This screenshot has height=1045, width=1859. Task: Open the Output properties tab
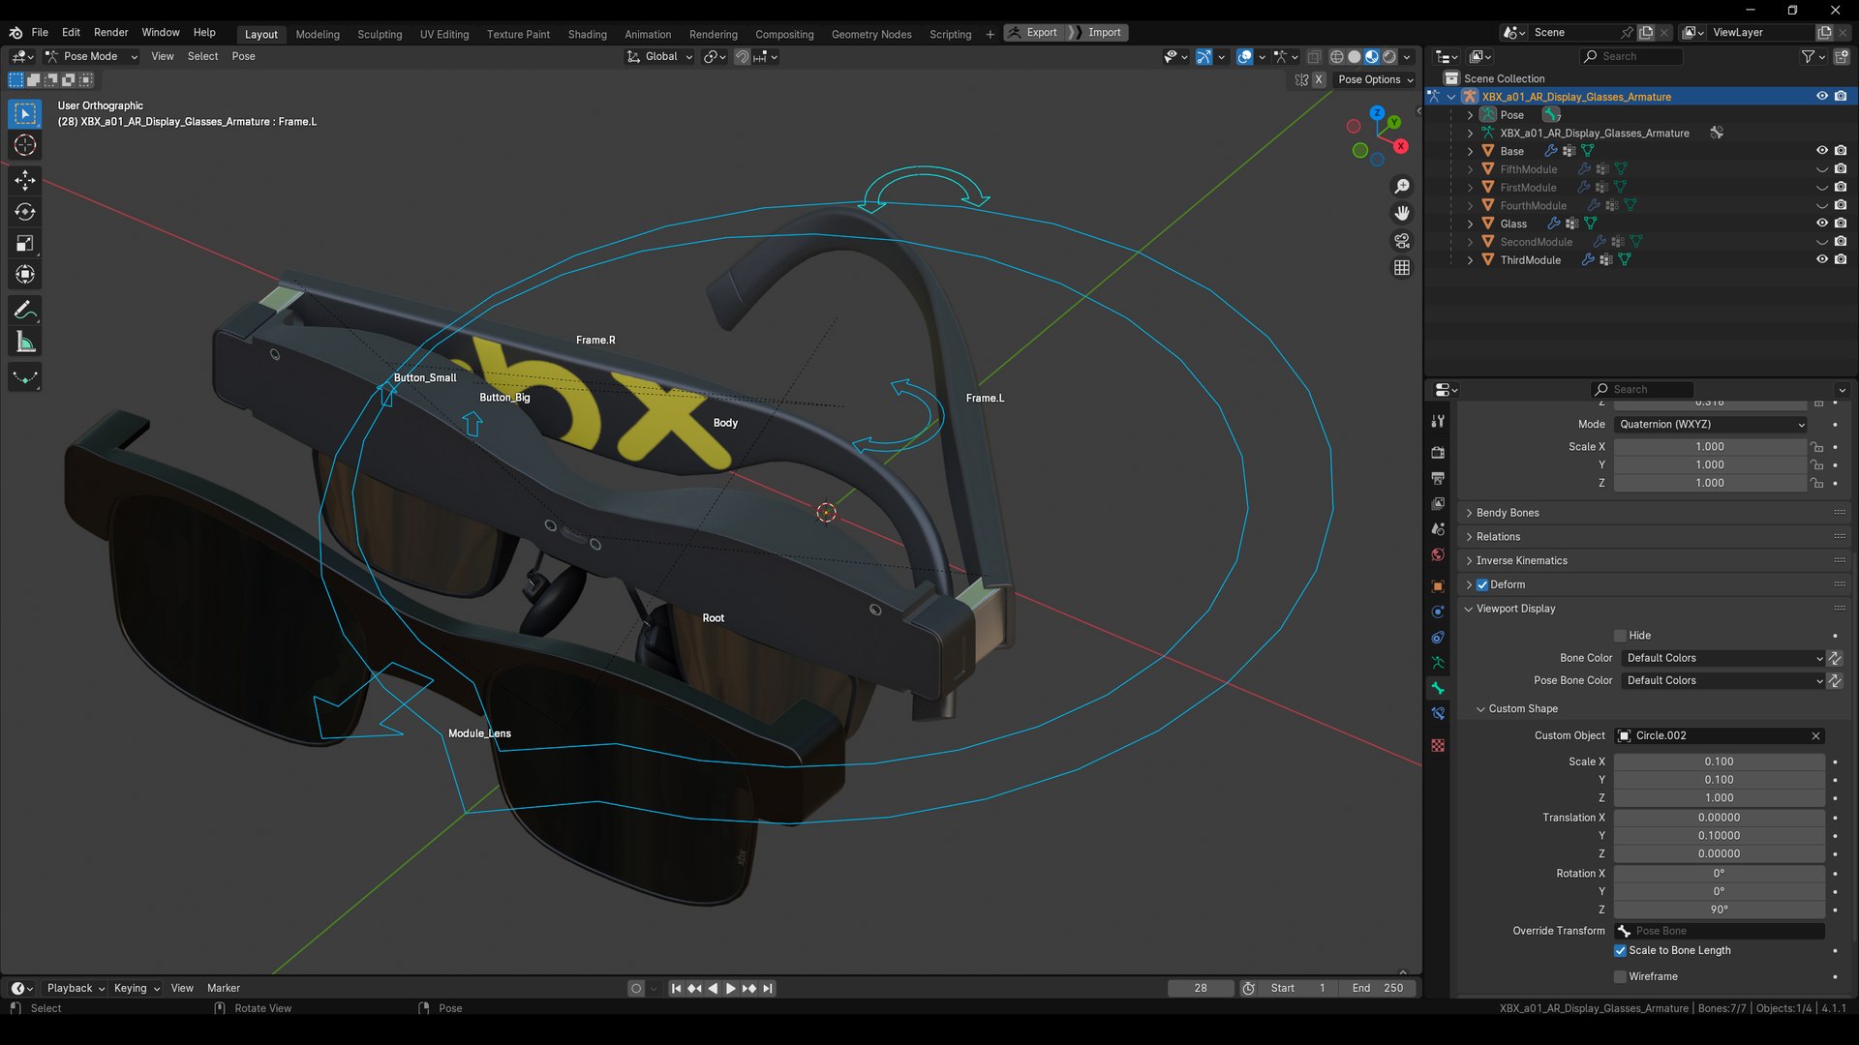point(1438,478)
